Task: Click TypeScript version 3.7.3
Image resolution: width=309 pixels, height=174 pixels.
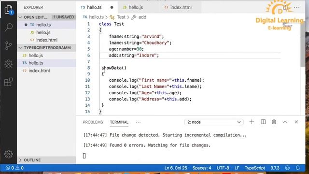Action: click(275, 168)
